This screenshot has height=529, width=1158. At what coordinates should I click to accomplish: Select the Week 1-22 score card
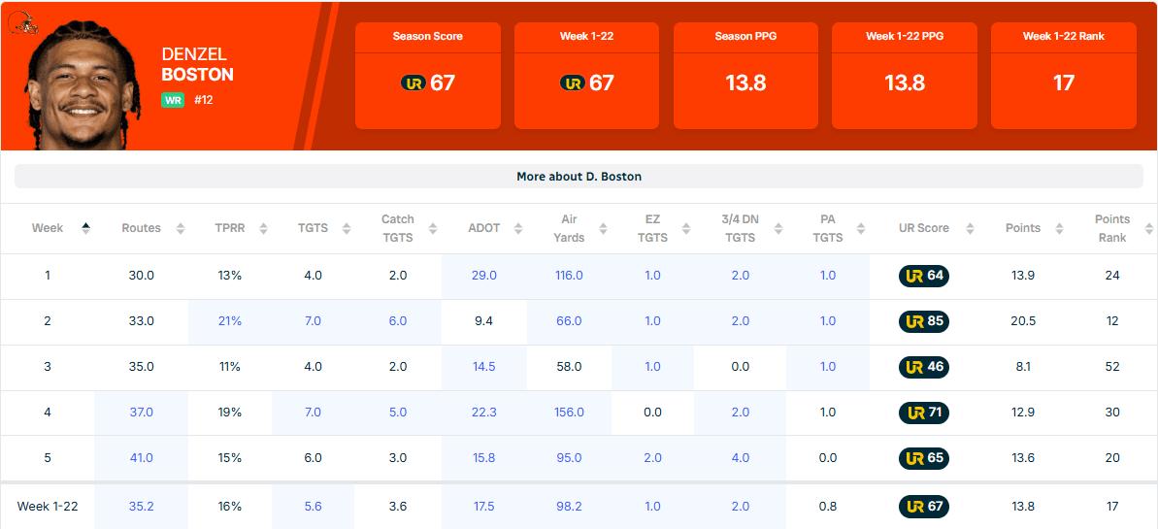pos(586,76)
